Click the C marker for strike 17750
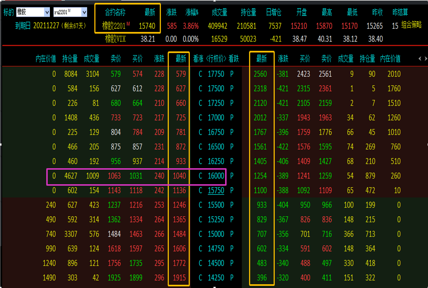The height and width of the screenshot is (288, 428). (x=200, y=74)
